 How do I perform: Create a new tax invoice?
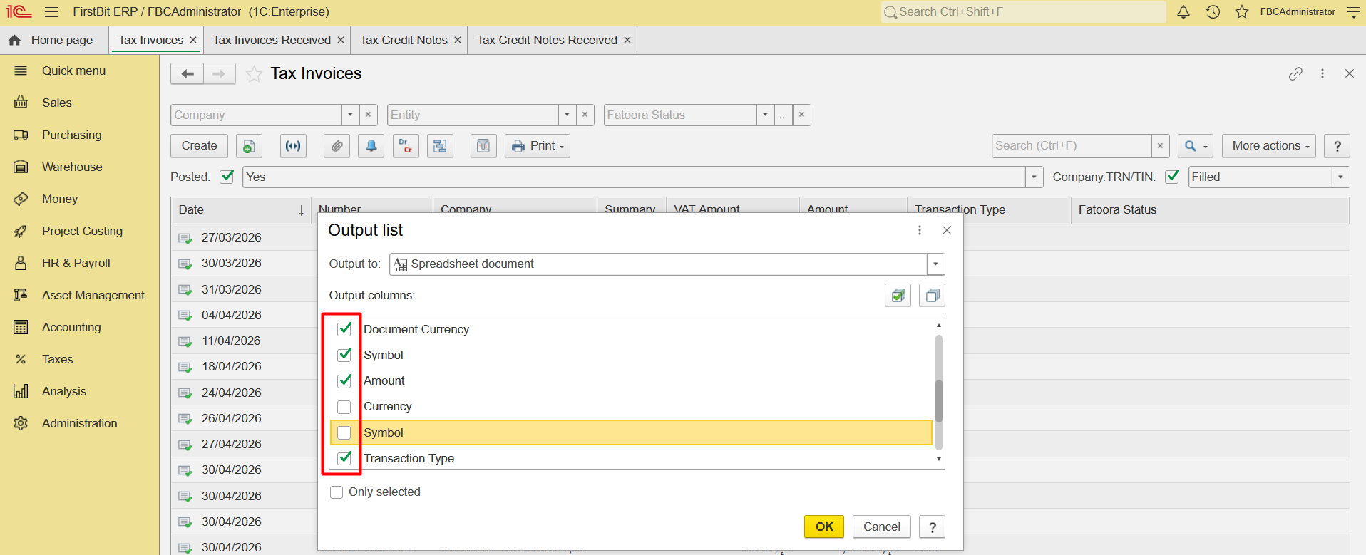point(199,146)
